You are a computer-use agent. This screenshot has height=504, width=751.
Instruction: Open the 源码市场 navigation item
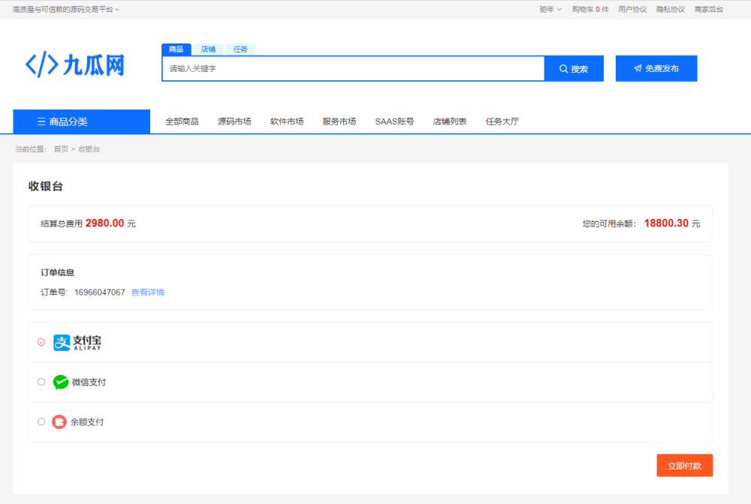234,121
